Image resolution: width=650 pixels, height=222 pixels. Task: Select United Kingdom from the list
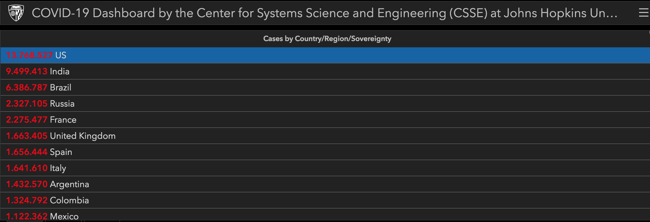pos(83,136)
